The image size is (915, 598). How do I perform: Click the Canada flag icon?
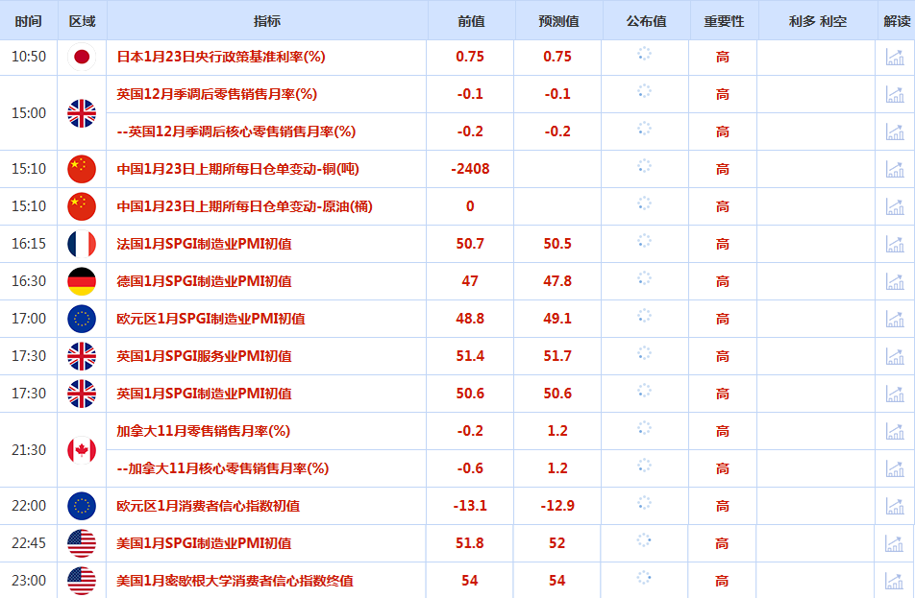(82, 449)
